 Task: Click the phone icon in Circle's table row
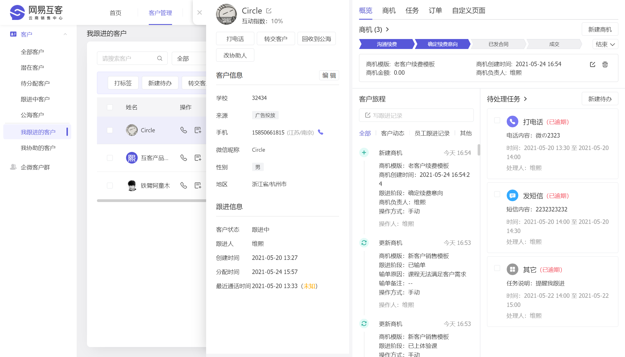[183, 130]
